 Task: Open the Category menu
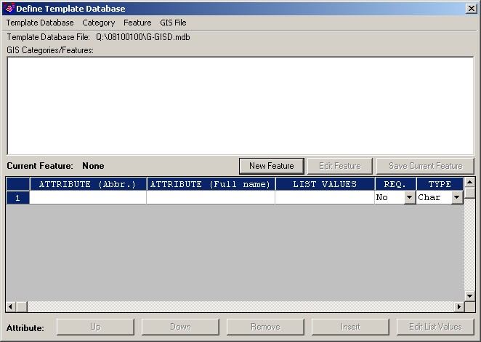click(99, 23)
